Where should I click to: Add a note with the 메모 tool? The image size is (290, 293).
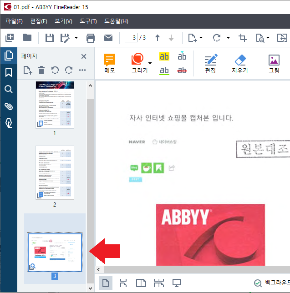(110, 63)
